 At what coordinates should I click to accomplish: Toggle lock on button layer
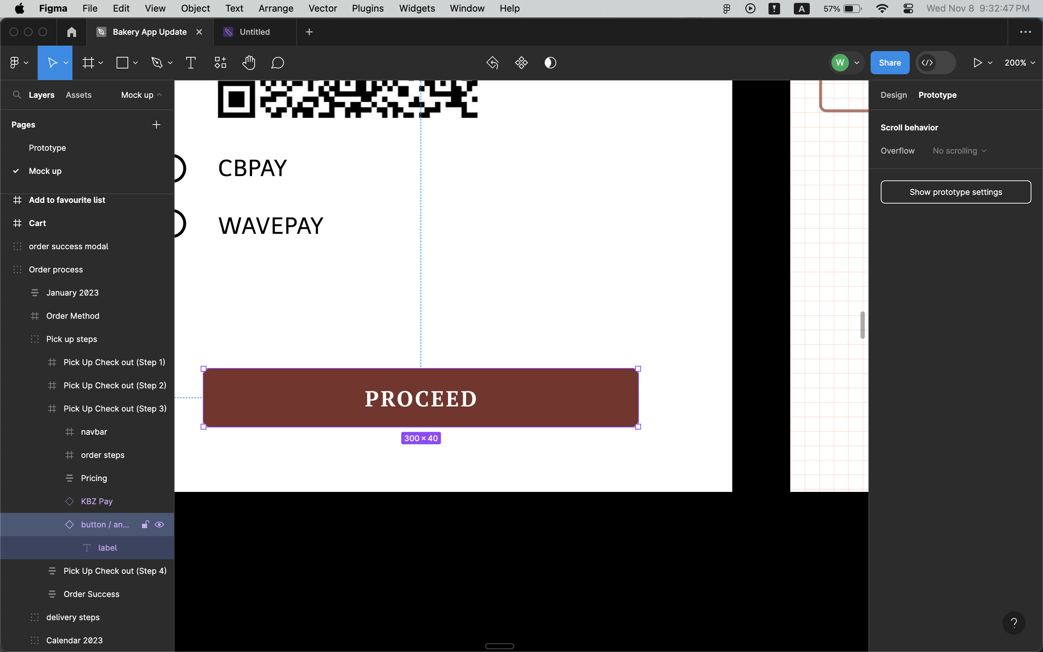click(144, 523)
